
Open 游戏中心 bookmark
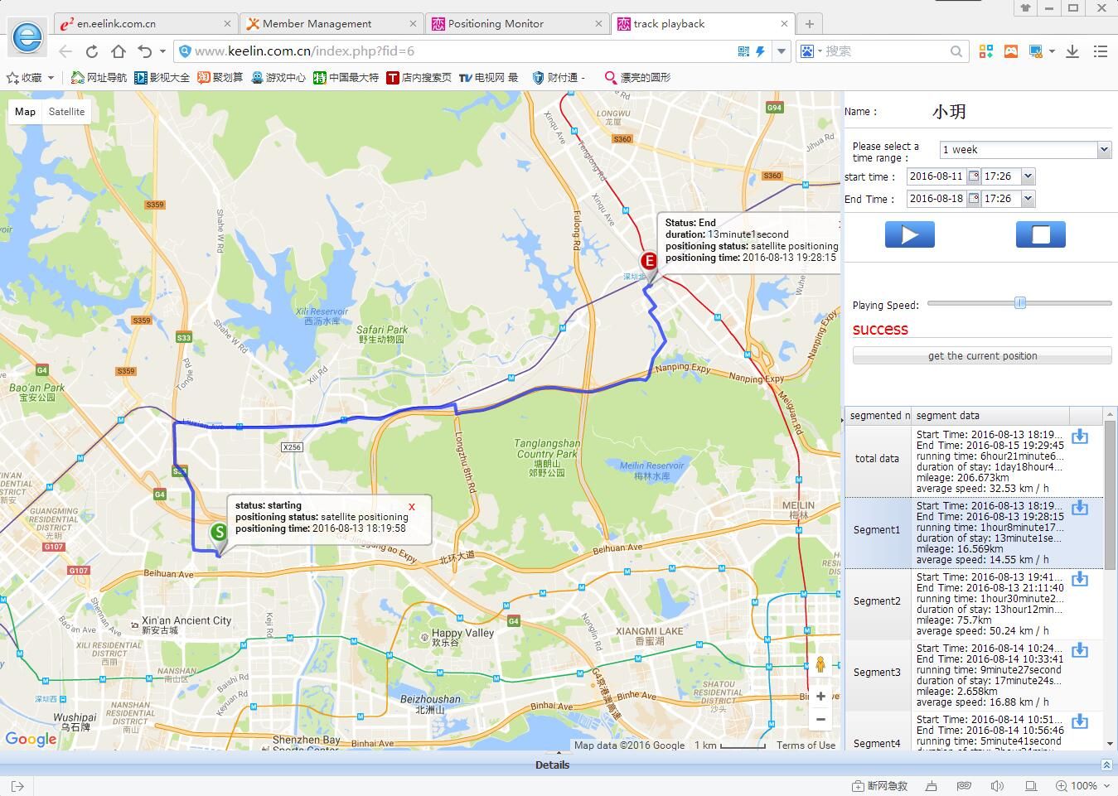pos(278,78)
